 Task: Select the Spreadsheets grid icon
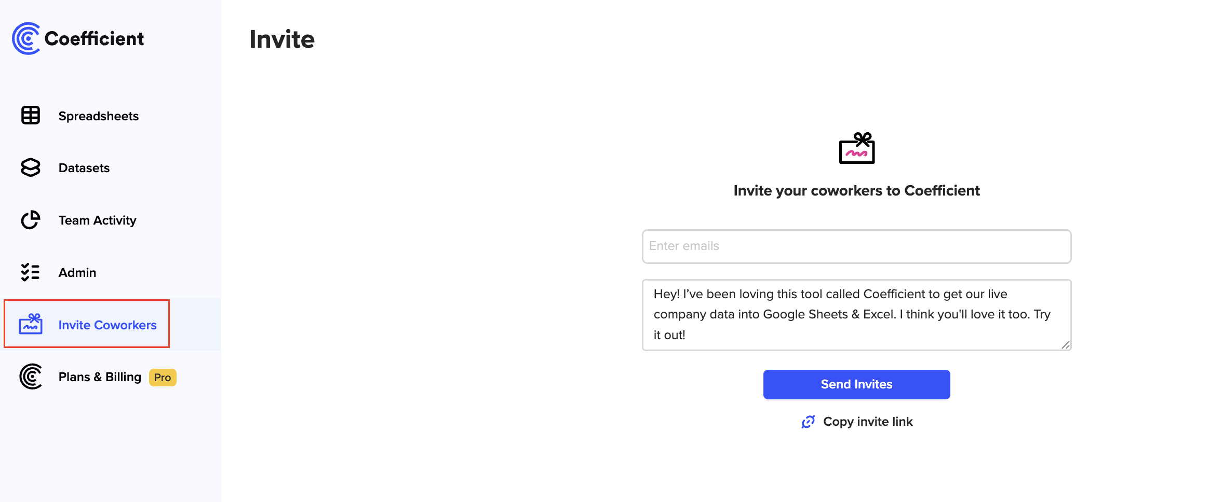(x=30, y=116)
